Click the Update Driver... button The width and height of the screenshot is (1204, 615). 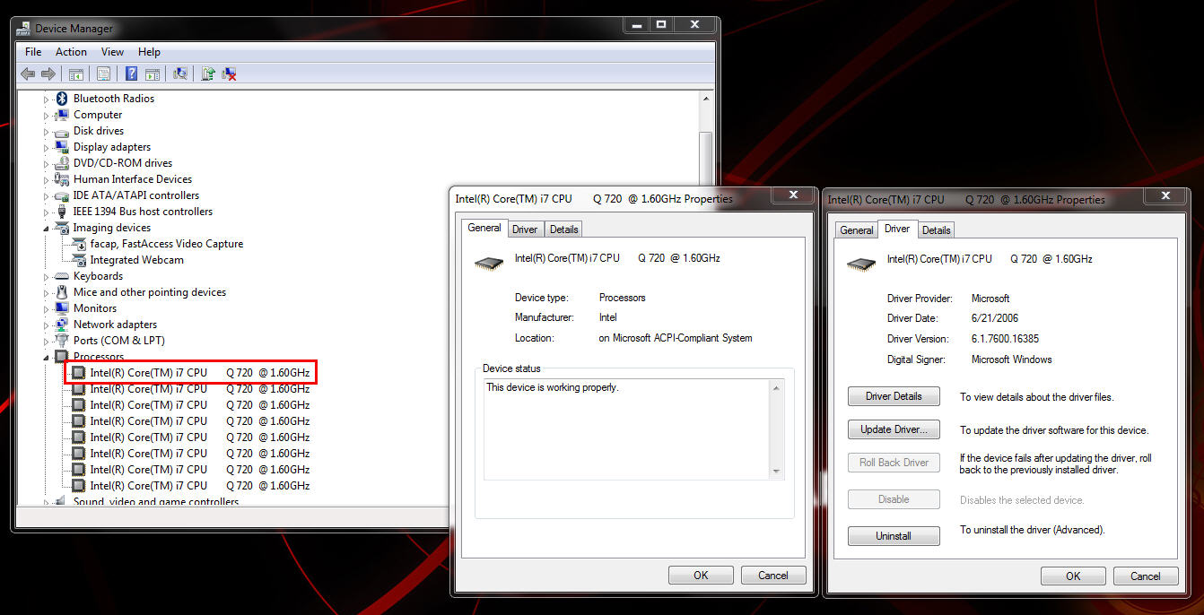[894, 429]
